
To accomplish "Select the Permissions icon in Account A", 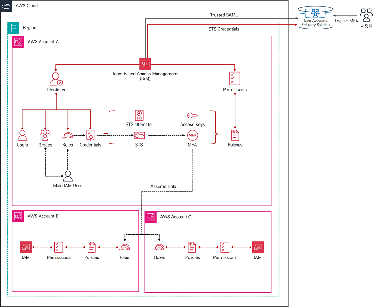I will coord(235,78).
